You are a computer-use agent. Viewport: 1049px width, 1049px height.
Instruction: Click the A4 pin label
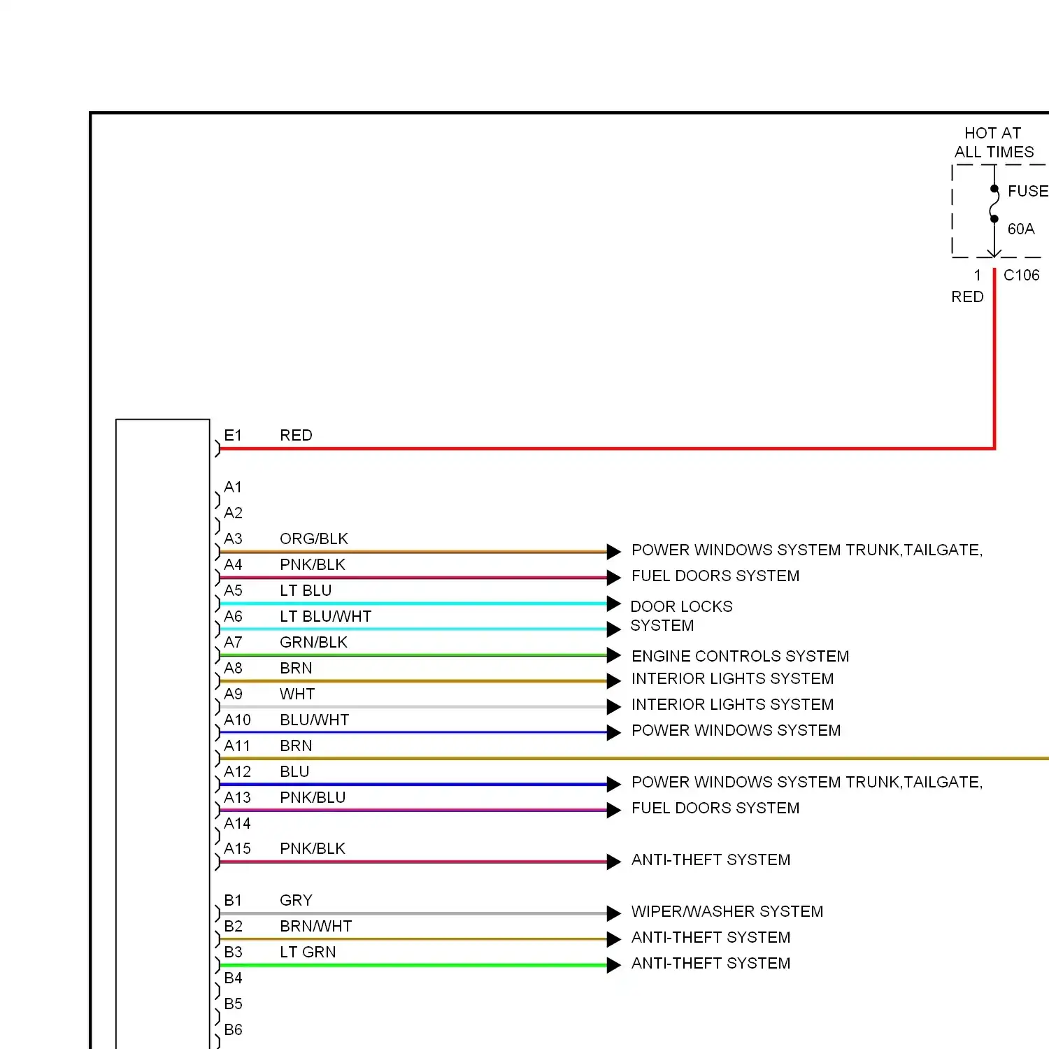pyautogui.click(x=233, y=564)
